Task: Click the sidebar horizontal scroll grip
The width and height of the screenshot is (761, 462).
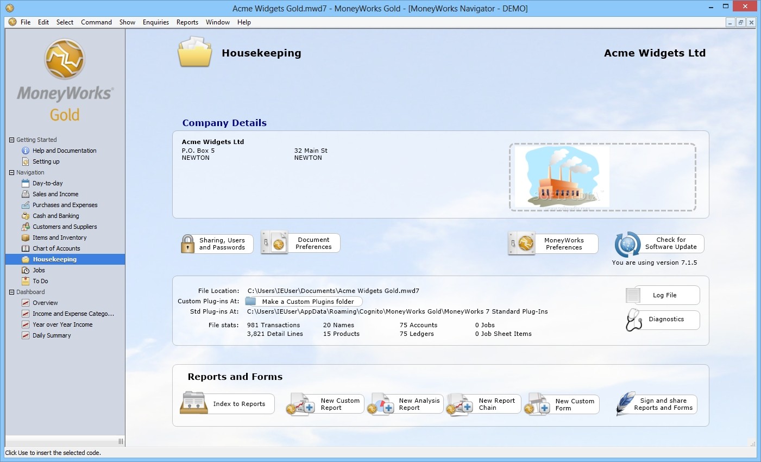Action: click(121, 441)
